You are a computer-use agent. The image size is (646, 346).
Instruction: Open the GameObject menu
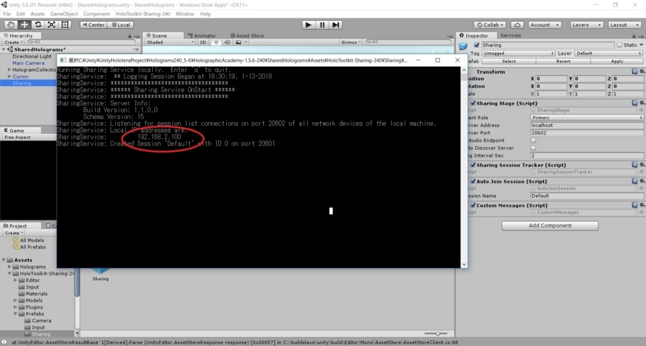(64, 14)
